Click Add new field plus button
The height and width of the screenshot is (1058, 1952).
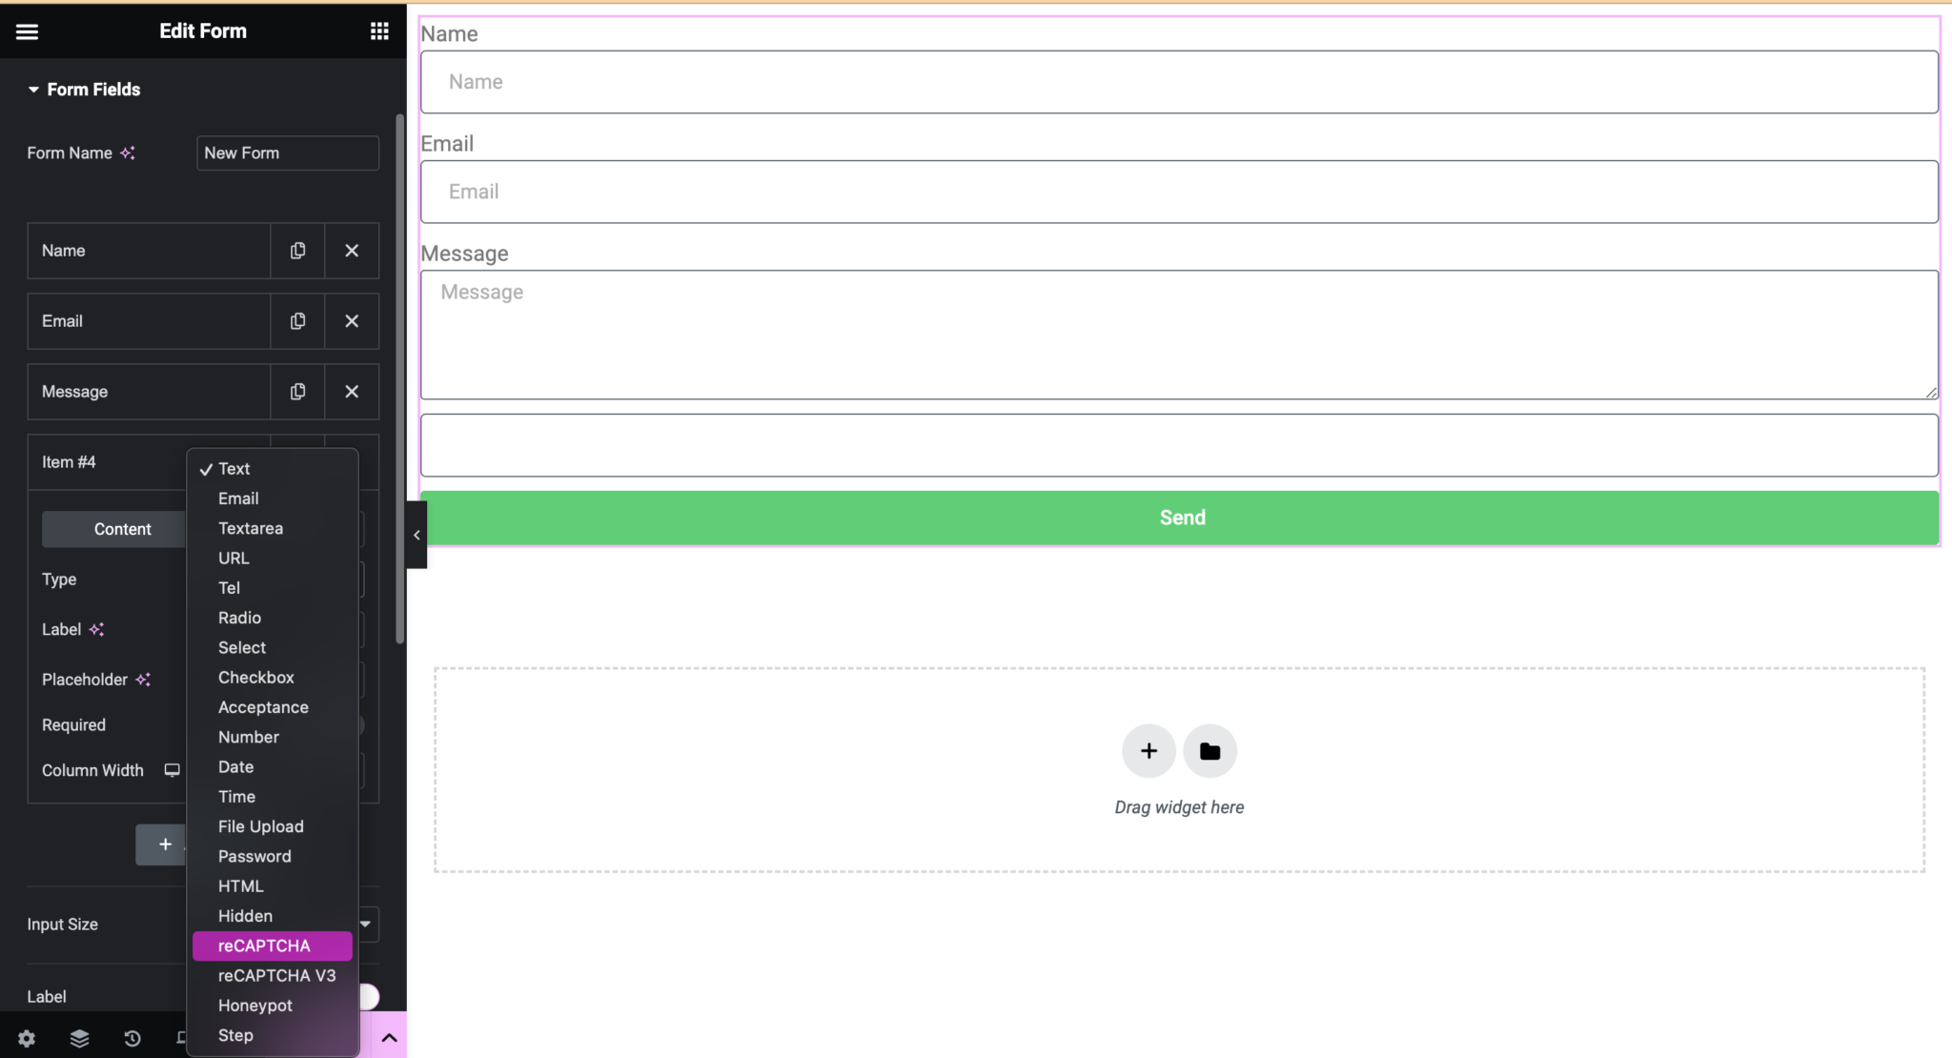[166, 843]
